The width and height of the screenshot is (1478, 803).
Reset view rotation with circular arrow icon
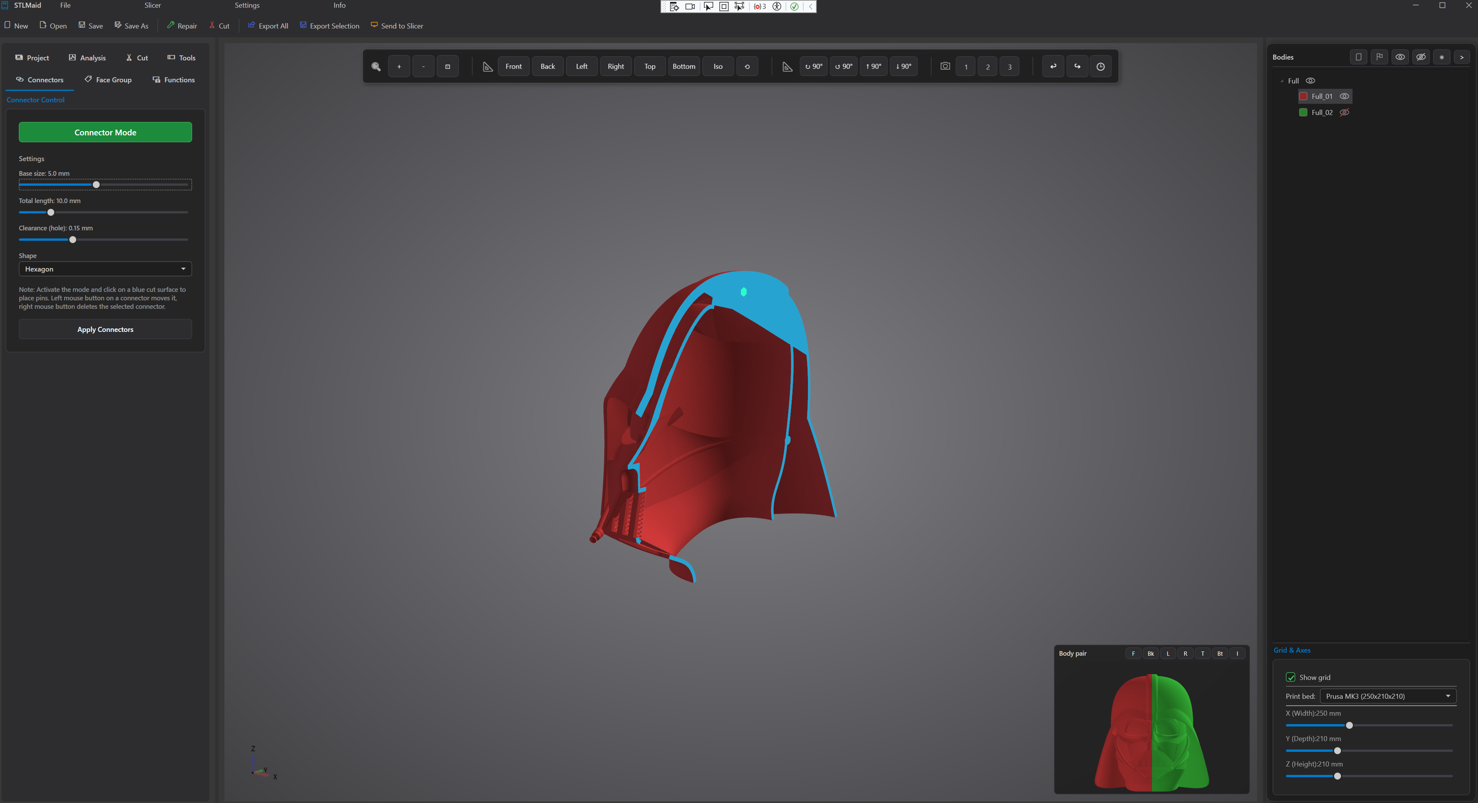click(x=747, y=67)
